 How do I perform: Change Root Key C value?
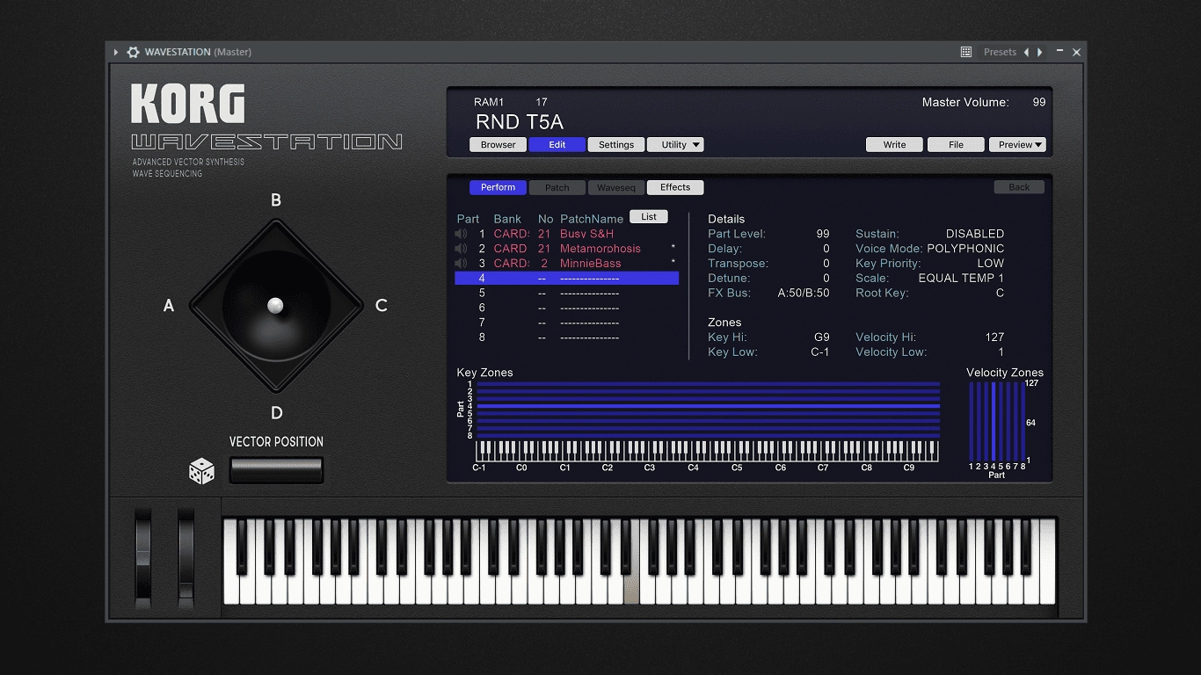1000,294
